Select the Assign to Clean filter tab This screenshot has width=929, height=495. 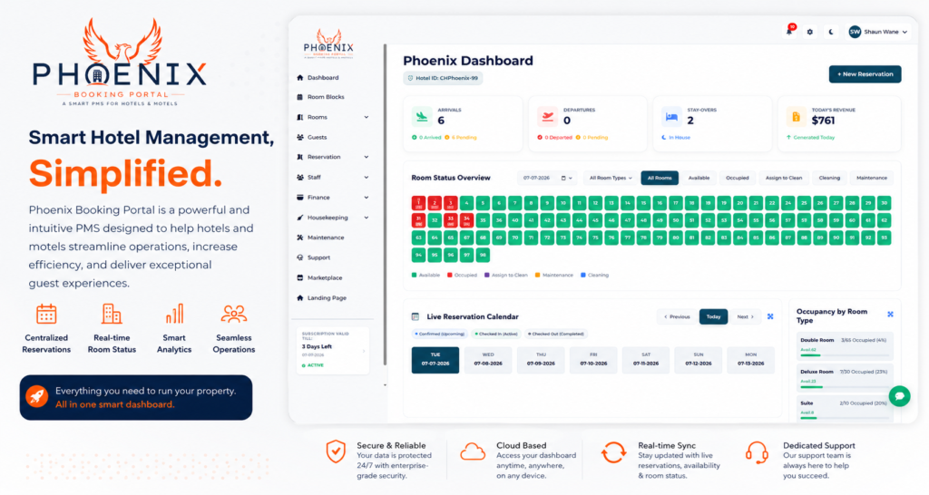[x=783, y=178]
